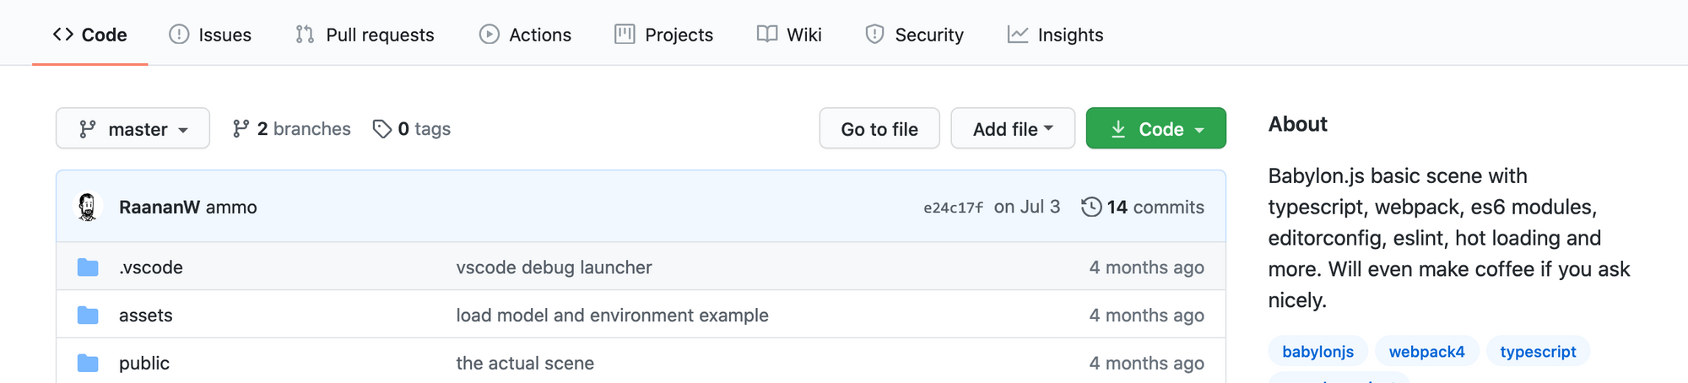Click RaananW's avatar image
Viewport: 1688px width, 383px height.
[x=88, y=207]
